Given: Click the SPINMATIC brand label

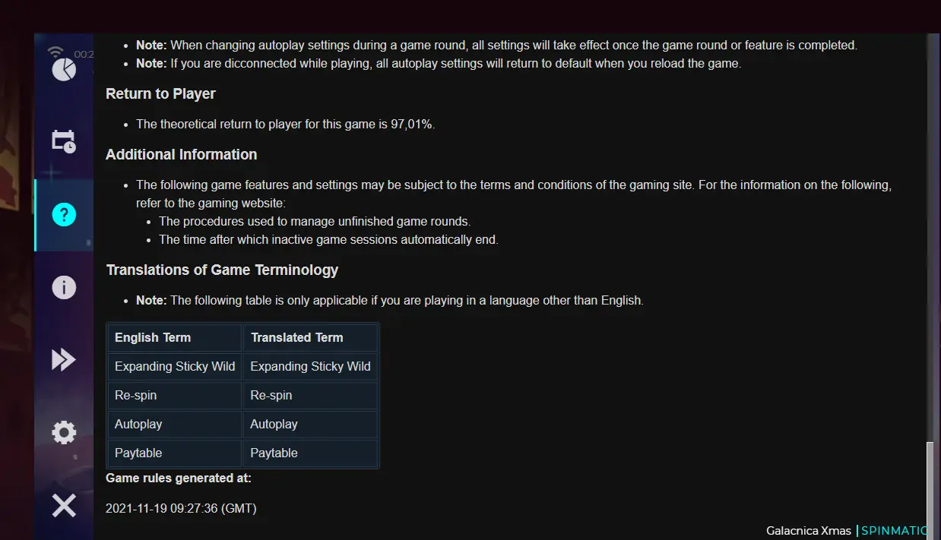Looking at the screenshot, I should coord(895,531).
